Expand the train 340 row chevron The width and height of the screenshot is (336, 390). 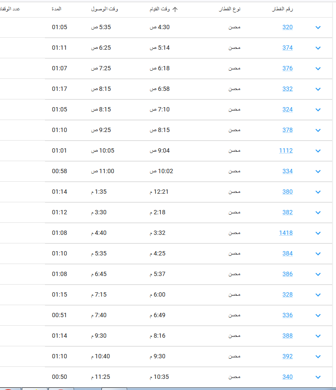point(318,377)
